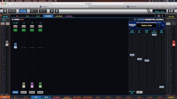Click the toolbar Record button
This screenshot has width=177, height=99.
click(57, 11)
